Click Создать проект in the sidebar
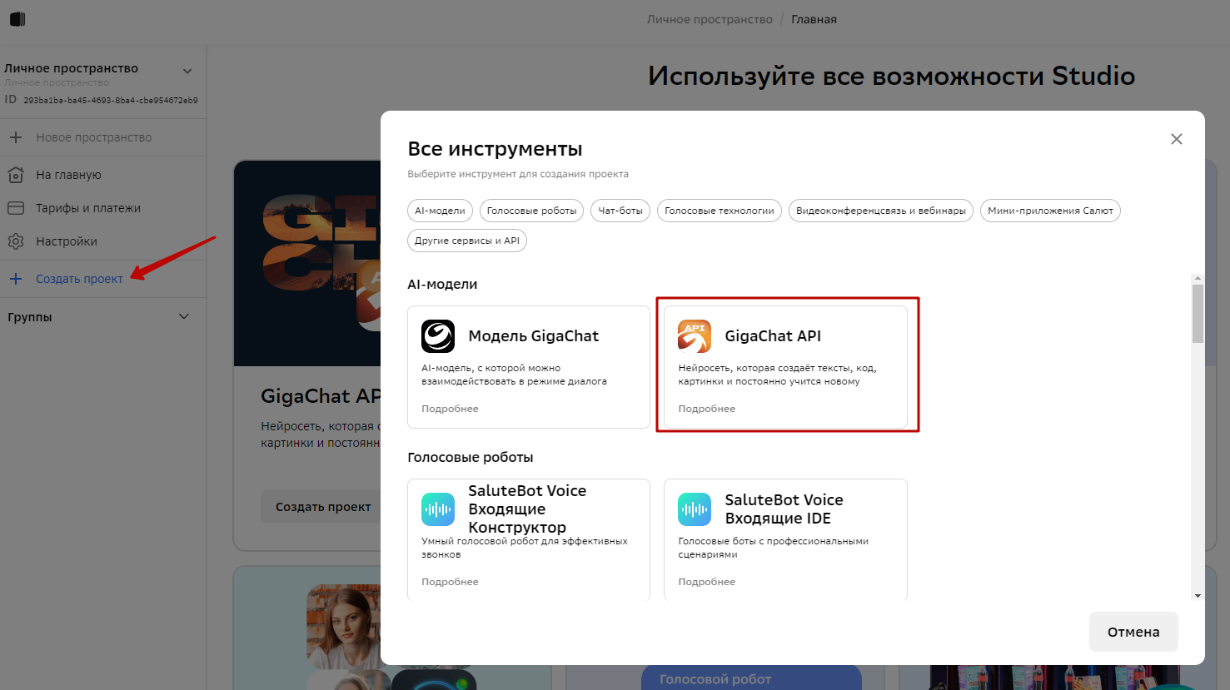The image size is (1230, 690). [79, 279]
